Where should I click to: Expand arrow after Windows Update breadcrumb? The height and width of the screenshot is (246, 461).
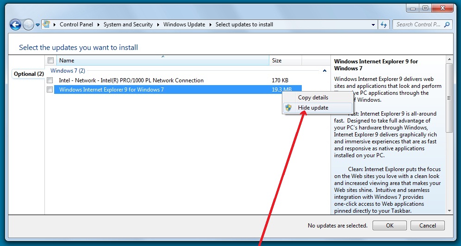click(x=211, y=25)
